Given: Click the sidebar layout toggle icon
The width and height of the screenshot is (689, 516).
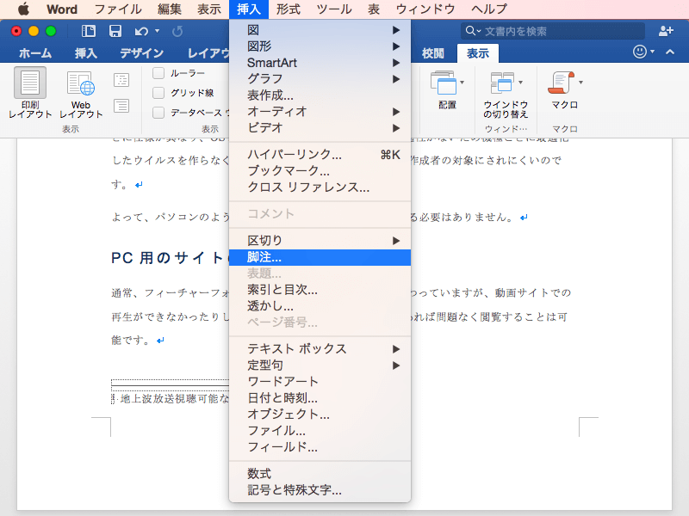Looking at the screenshot, I should 89,31.
